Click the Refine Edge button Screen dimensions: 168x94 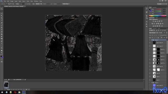pyautogui.click(x=66, y=4)
